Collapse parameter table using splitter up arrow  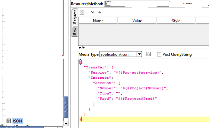coord(80,48)
